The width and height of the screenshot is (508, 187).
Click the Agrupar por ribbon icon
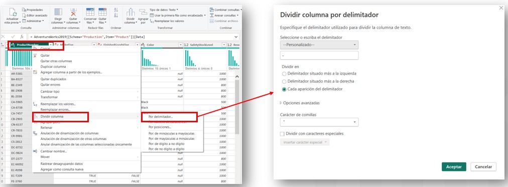(143, 12)
